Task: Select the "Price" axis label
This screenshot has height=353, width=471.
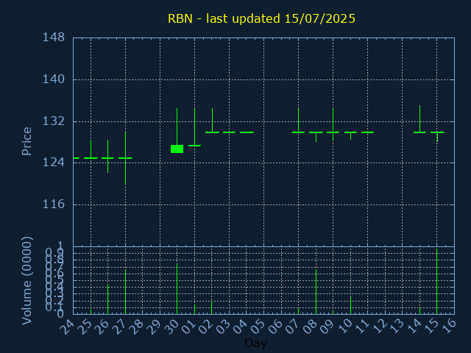Action: [26, 141]
